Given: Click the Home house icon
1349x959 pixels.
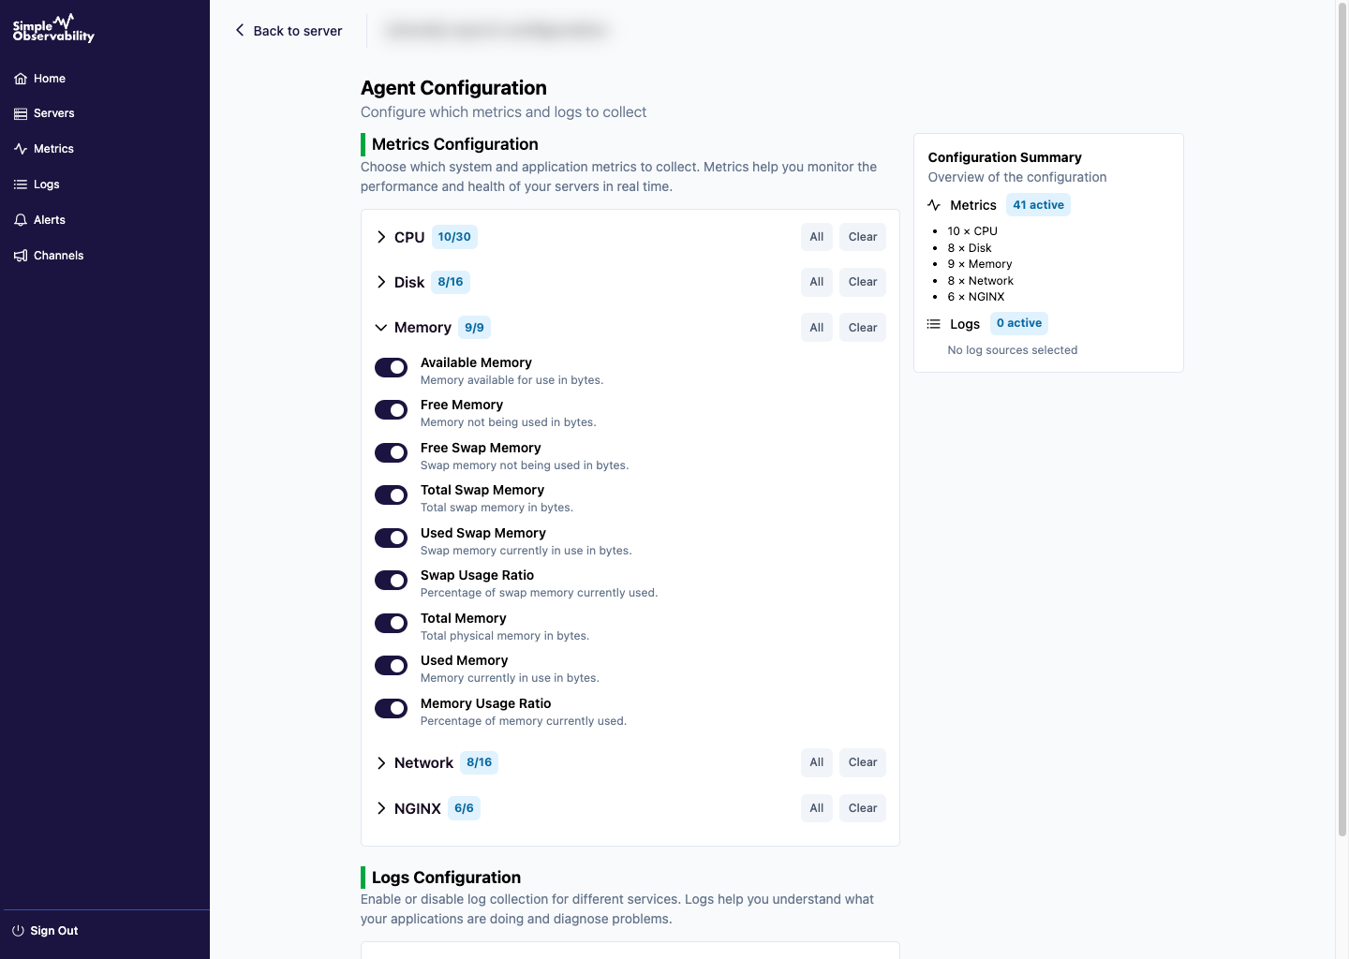Looking at the screenshot, I should 21,79.
